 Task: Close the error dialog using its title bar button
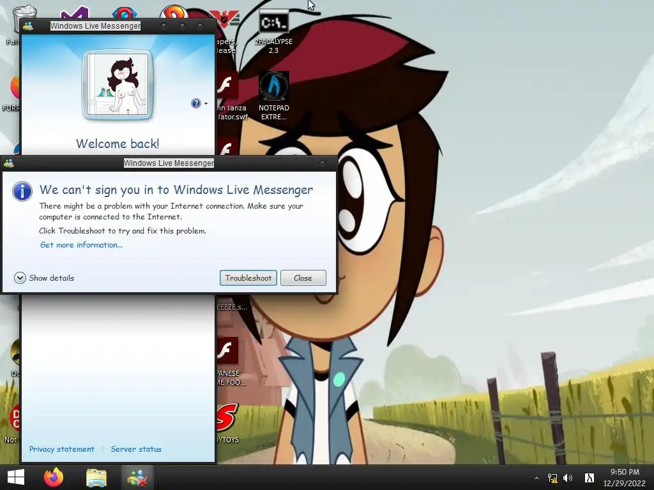point(322,163)
